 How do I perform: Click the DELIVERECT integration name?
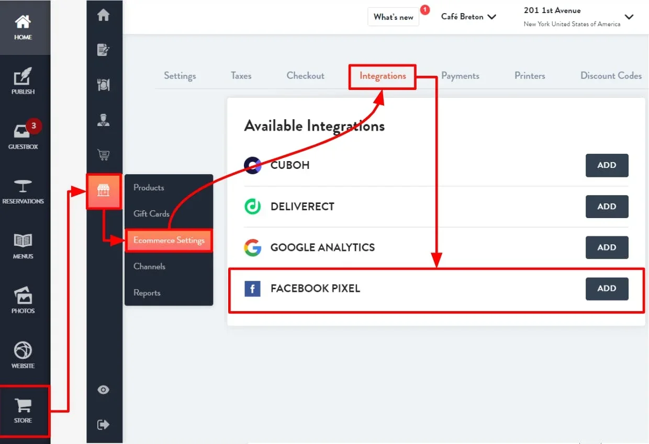tap(303, 207)
